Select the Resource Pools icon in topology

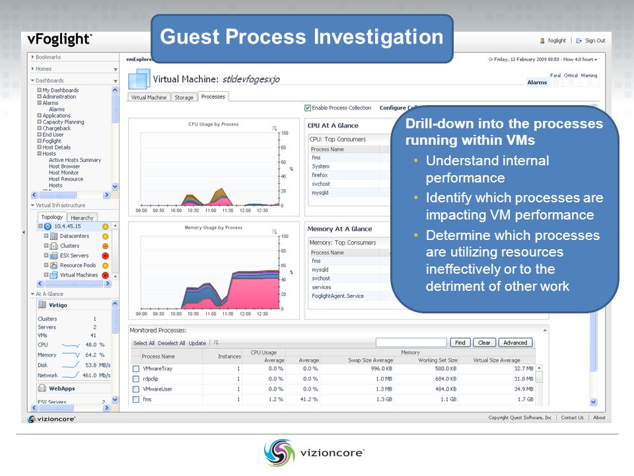pos(53,265)
